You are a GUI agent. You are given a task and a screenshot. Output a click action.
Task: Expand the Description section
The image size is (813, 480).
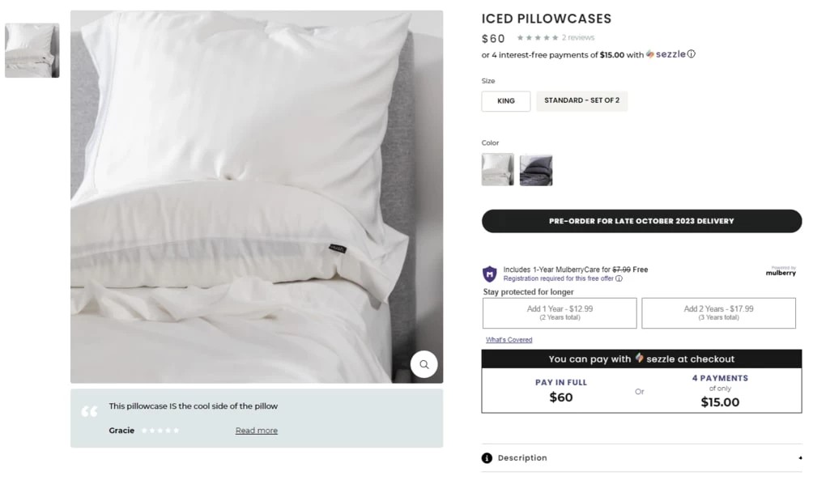(x=641, y=457)
